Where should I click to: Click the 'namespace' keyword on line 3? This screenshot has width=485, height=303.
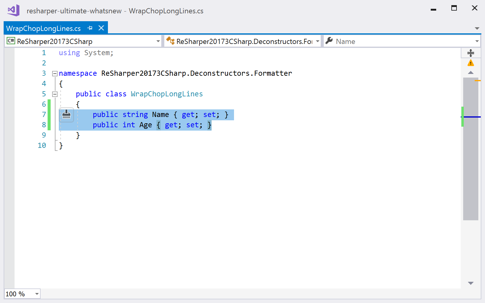pos(78,73)
